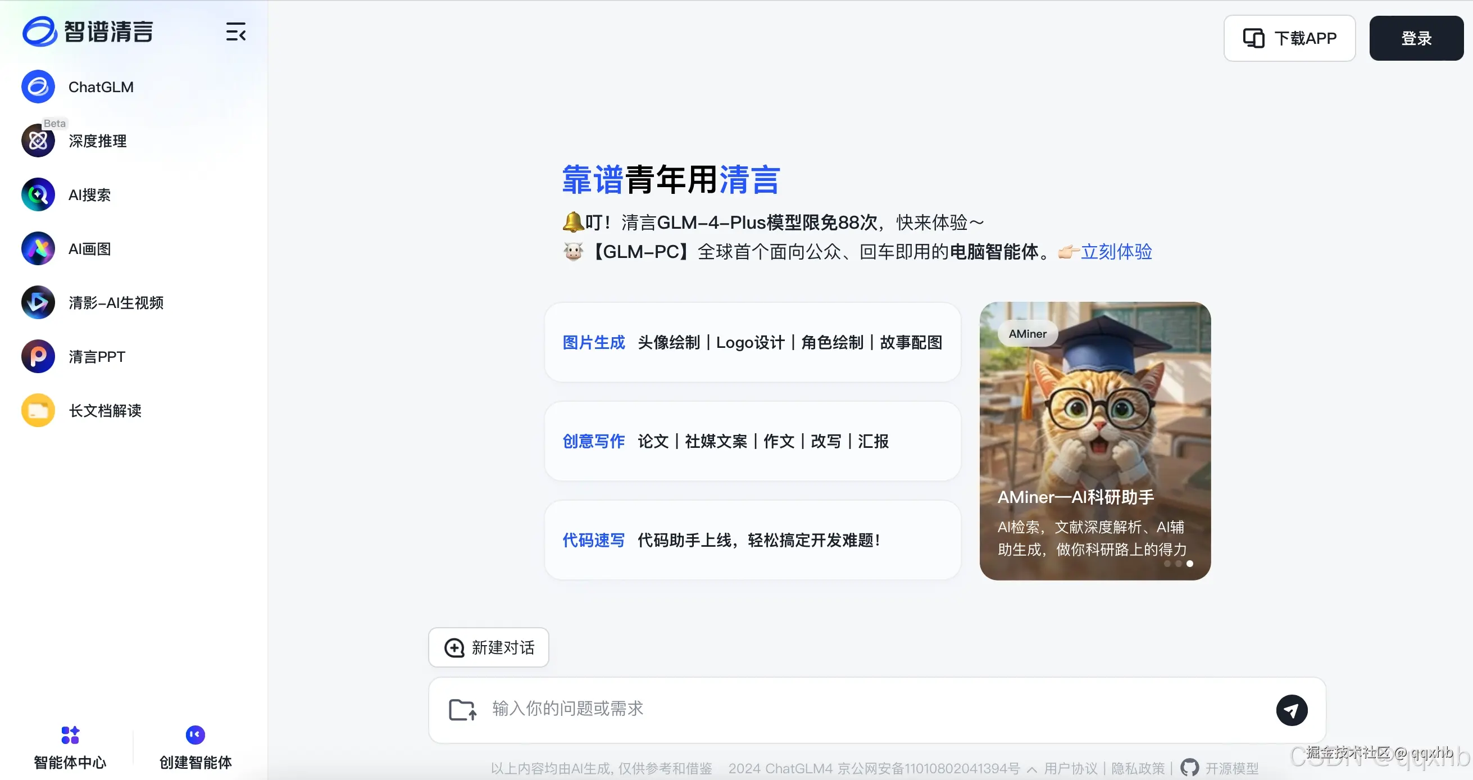Open 智能体中心 at bottom left
This screenshot has width=1473, height=780.
[x=69, y=746]
